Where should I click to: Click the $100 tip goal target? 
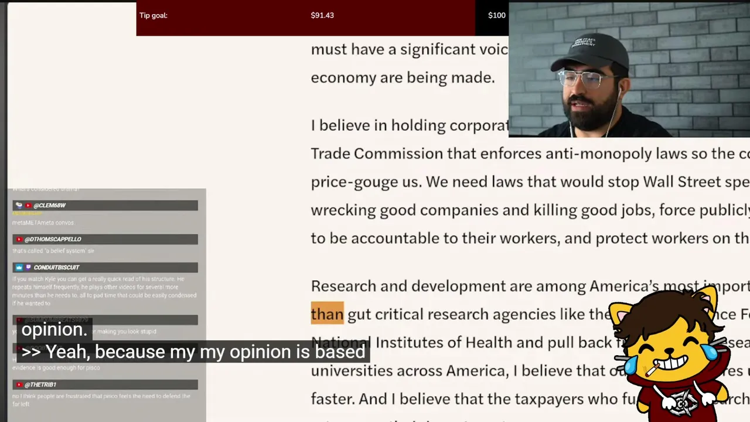coord(497,15)
